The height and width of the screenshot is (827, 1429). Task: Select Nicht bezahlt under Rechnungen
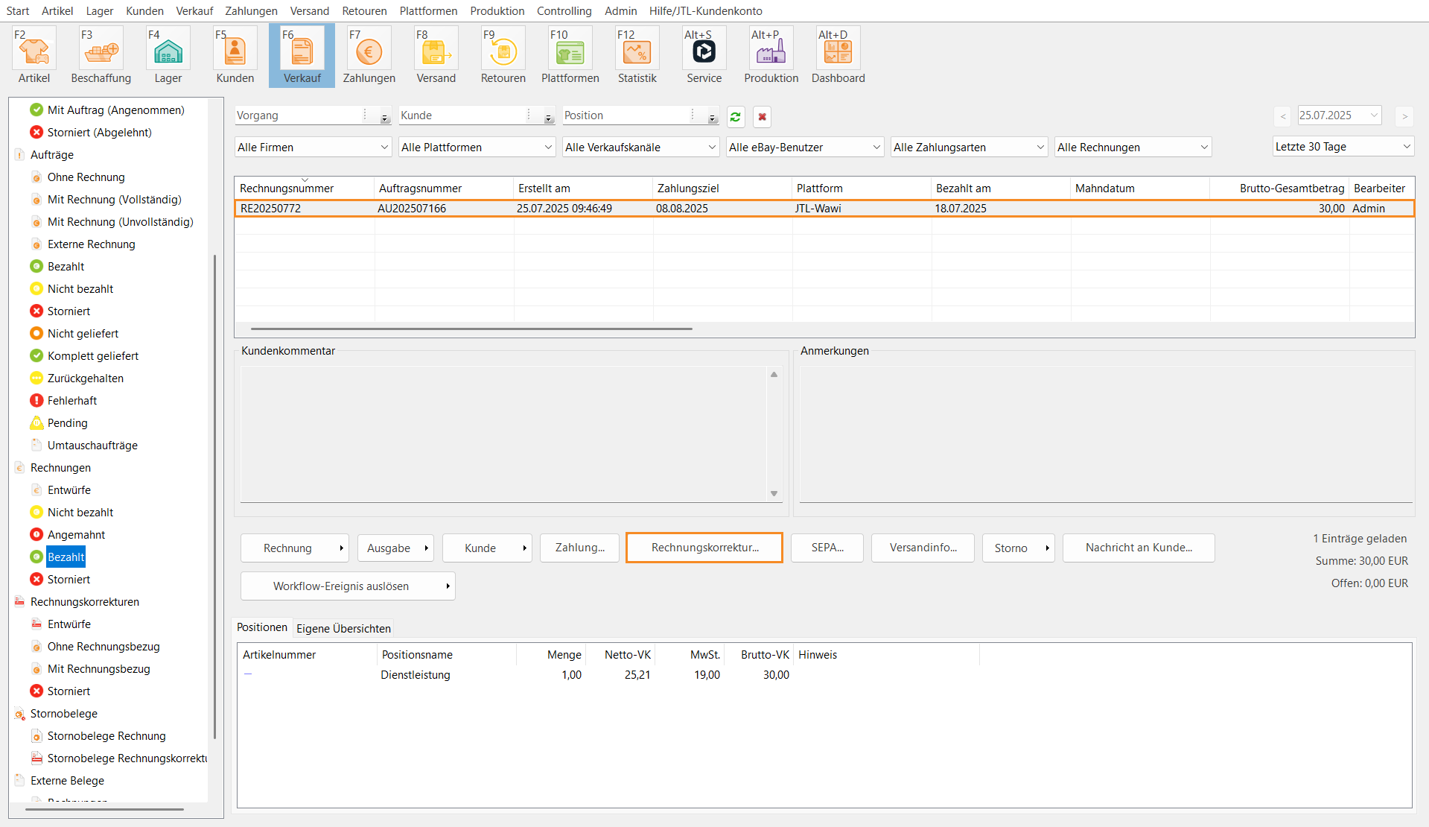80,513
